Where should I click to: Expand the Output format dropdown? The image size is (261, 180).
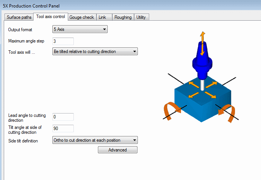click(x=80, y=29)
